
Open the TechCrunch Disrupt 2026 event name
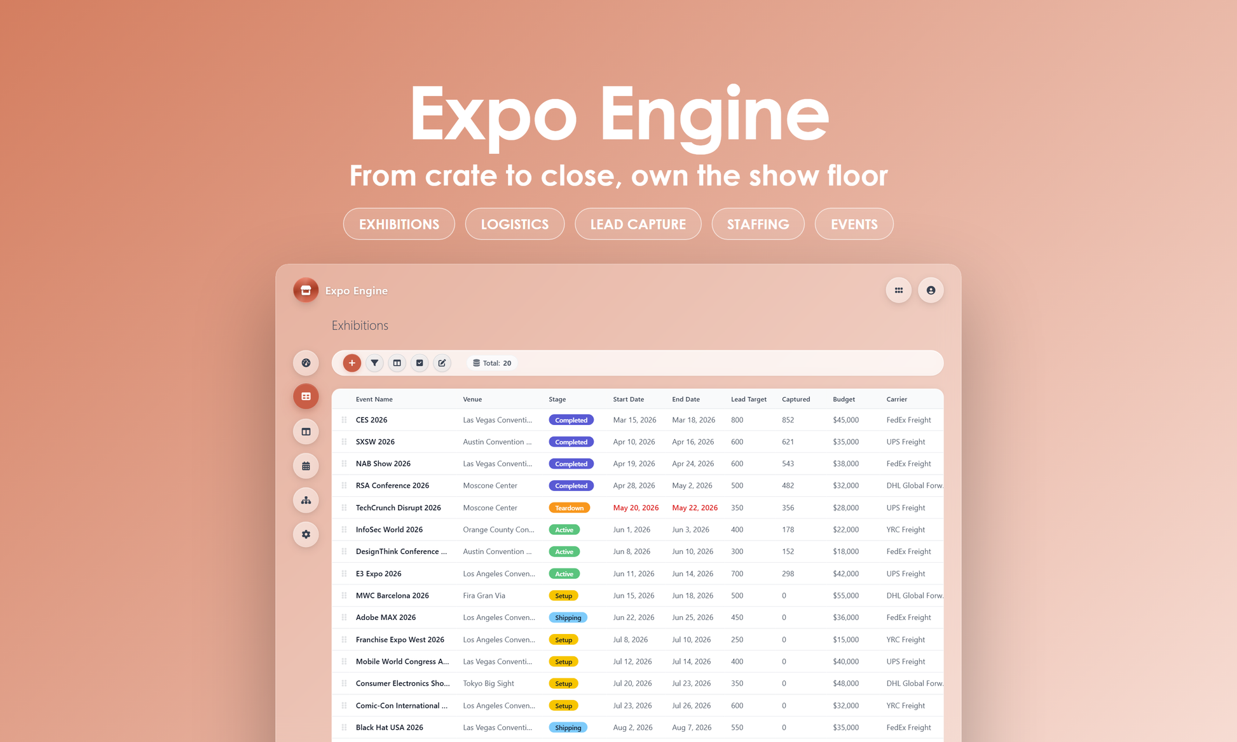click(x=399, y=508)
